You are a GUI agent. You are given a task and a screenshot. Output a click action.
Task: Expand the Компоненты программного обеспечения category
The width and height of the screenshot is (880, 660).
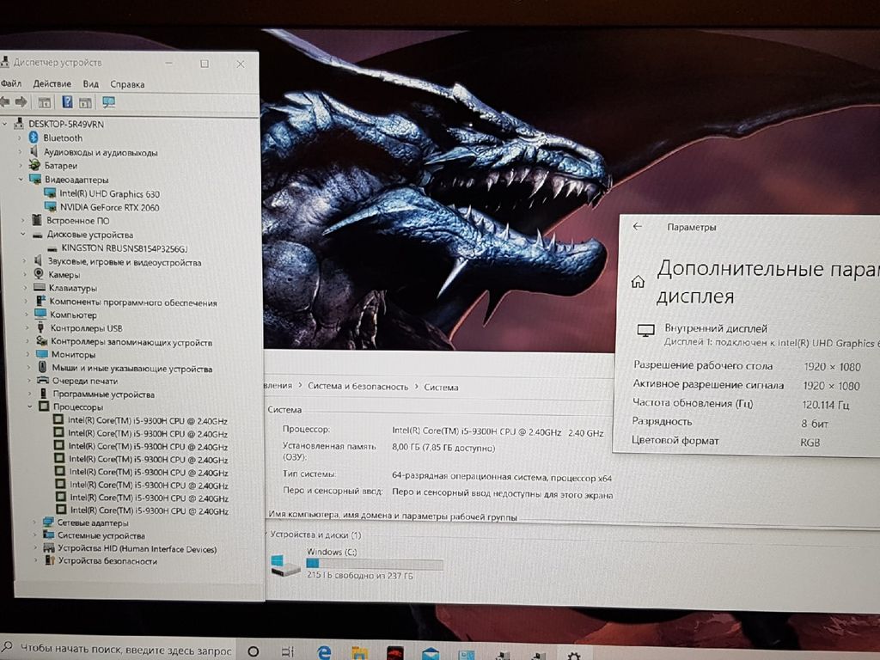(25, 301)
